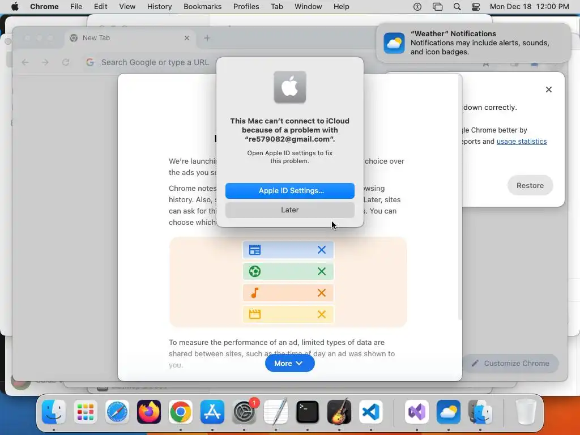Open the Edit menu
The image size is (580, 435).
(101, 7)
